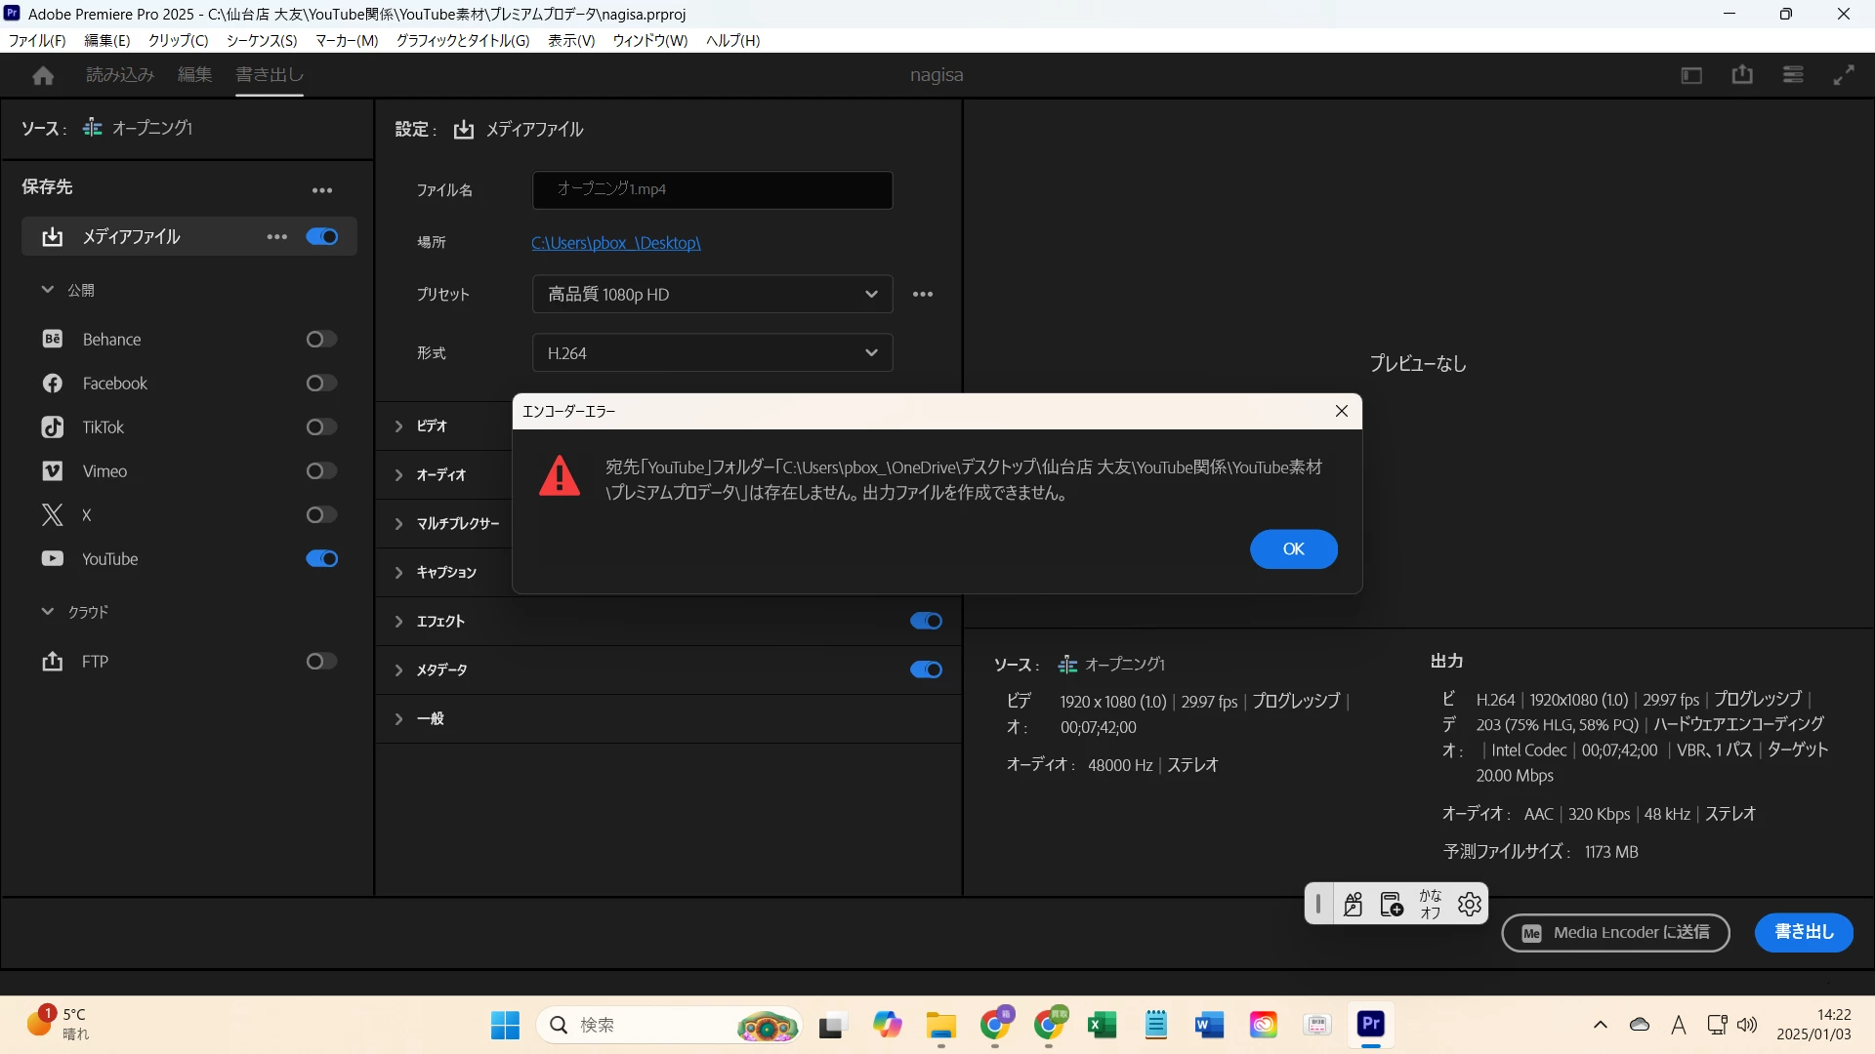Open the preset more-options ellipsis
The image size is (1875, 1054).
923,295
